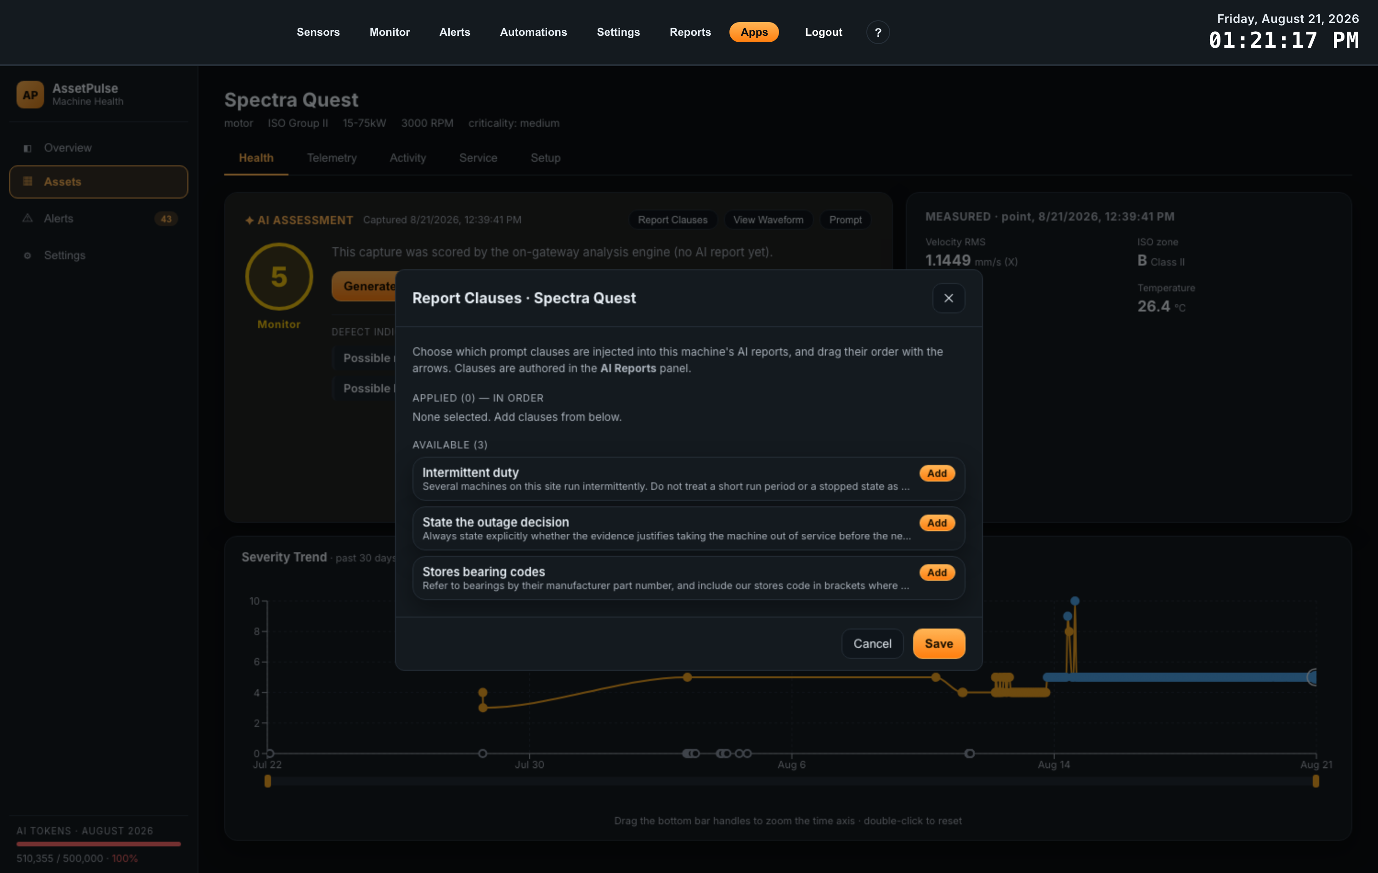Open the Monitor menu
Screen dimensions: 1378x873
pyautogui.click(x=390, y=32)
